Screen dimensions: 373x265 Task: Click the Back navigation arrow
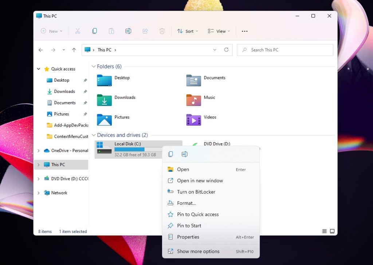coord(40,50)
